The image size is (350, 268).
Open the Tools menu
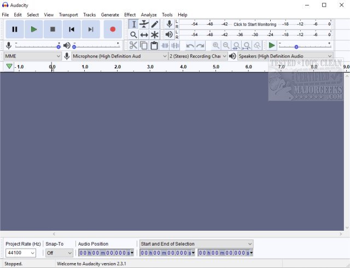point(167,15)
